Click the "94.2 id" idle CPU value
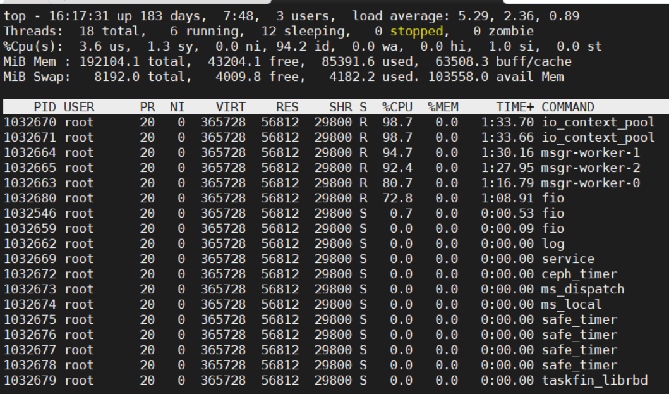669x394 pixels. [303, 47]
